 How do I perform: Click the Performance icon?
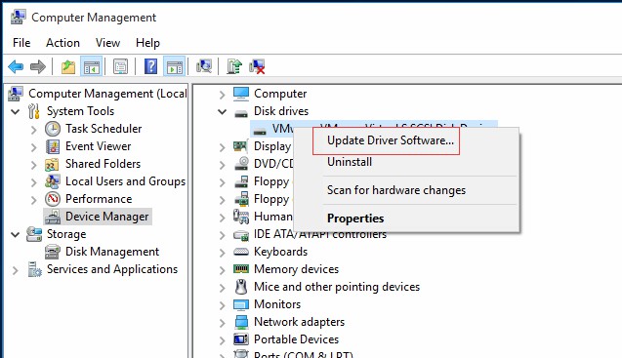click(53, 199)
